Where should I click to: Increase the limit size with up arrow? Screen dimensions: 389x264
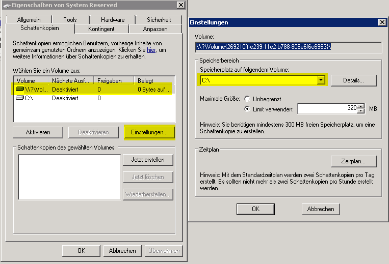click(x=361, y=106)
